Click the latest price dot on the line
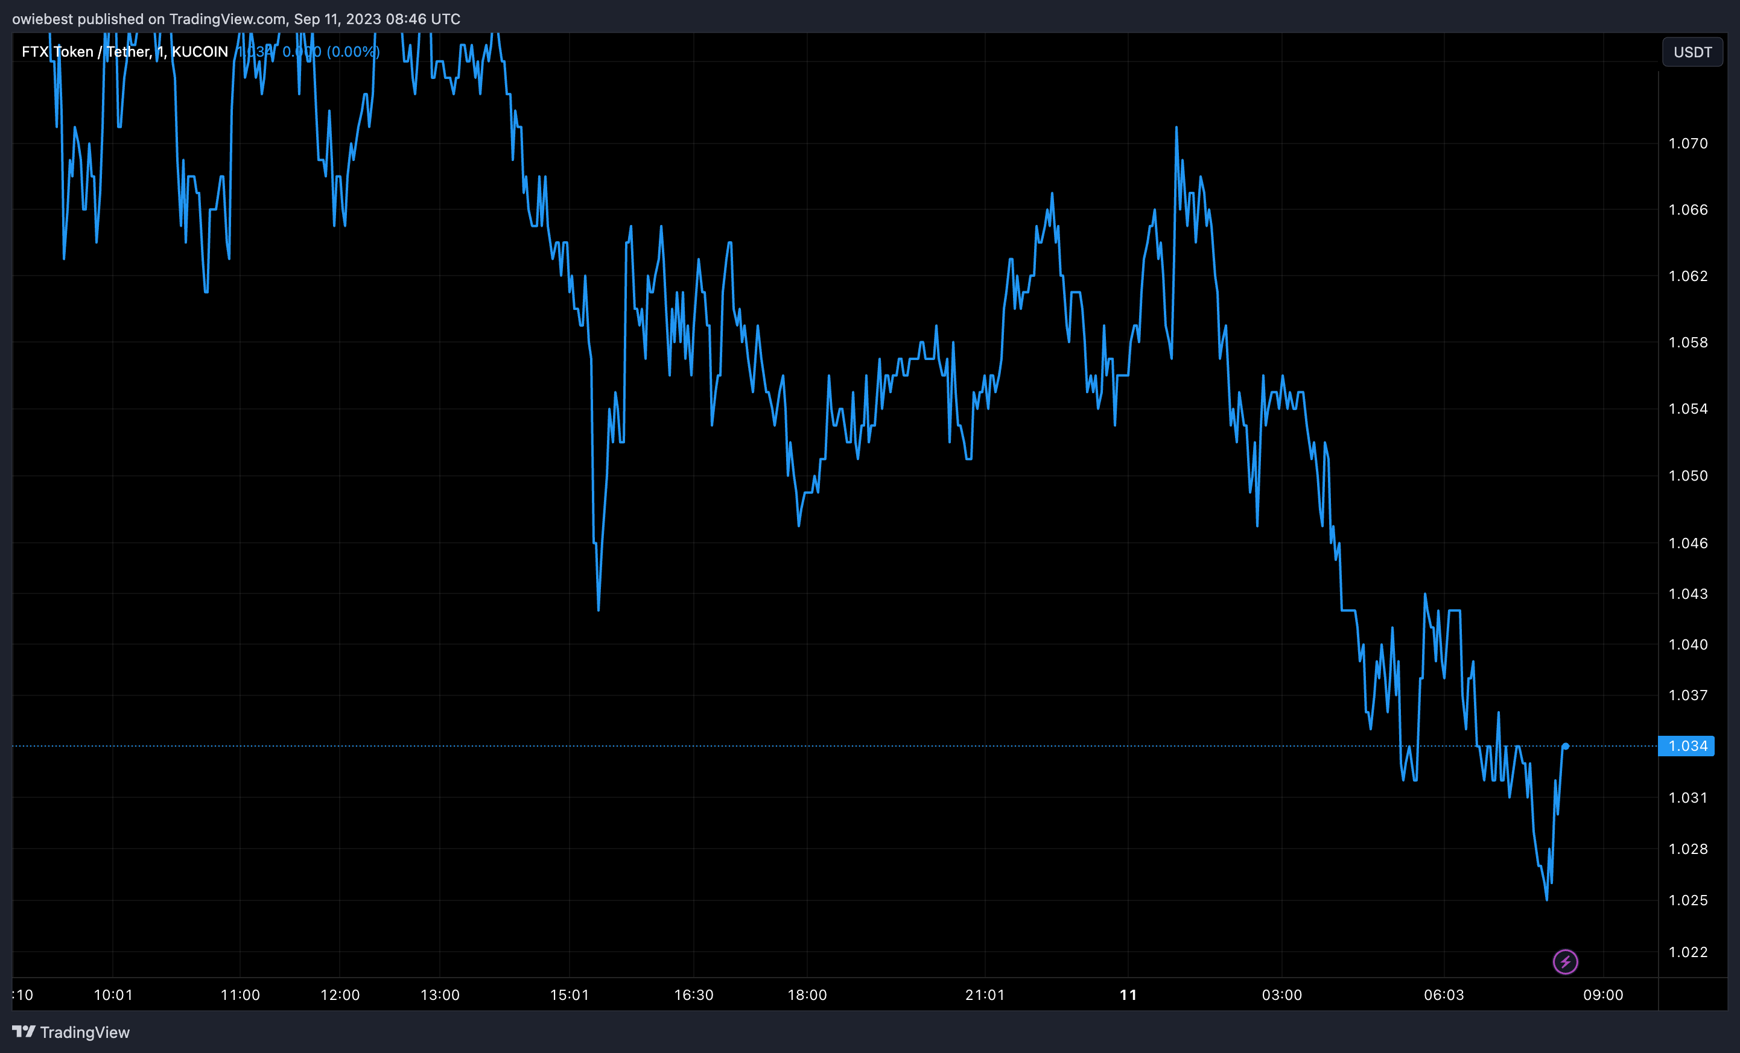1740x1053 pixels. 1566,746
